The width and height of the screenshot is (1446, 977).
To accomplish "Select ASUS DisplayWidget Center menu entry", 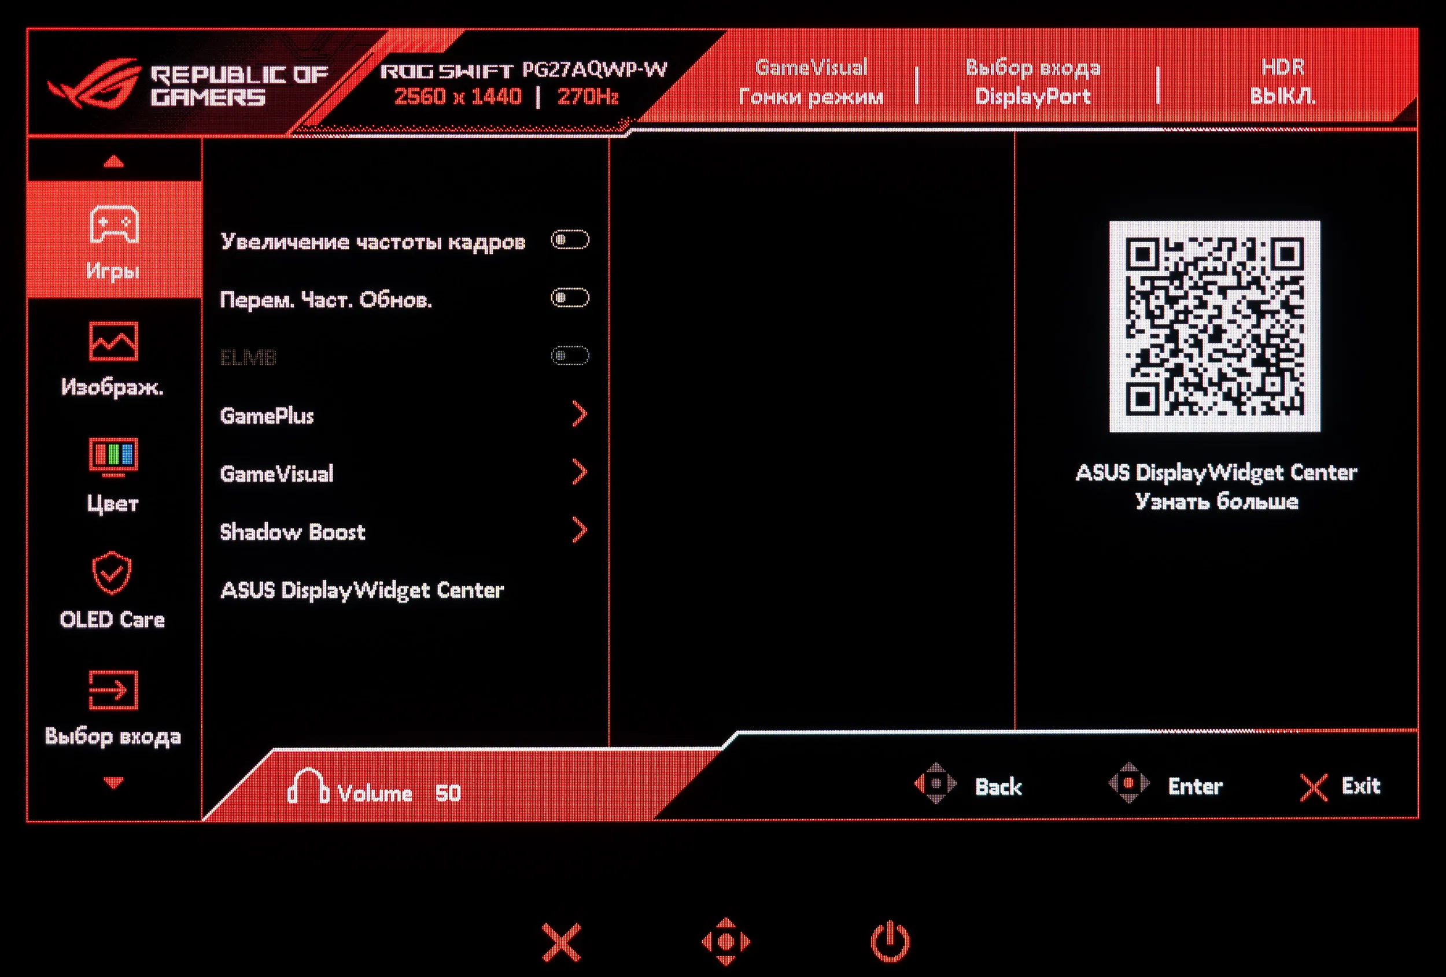I will point(362,590).
